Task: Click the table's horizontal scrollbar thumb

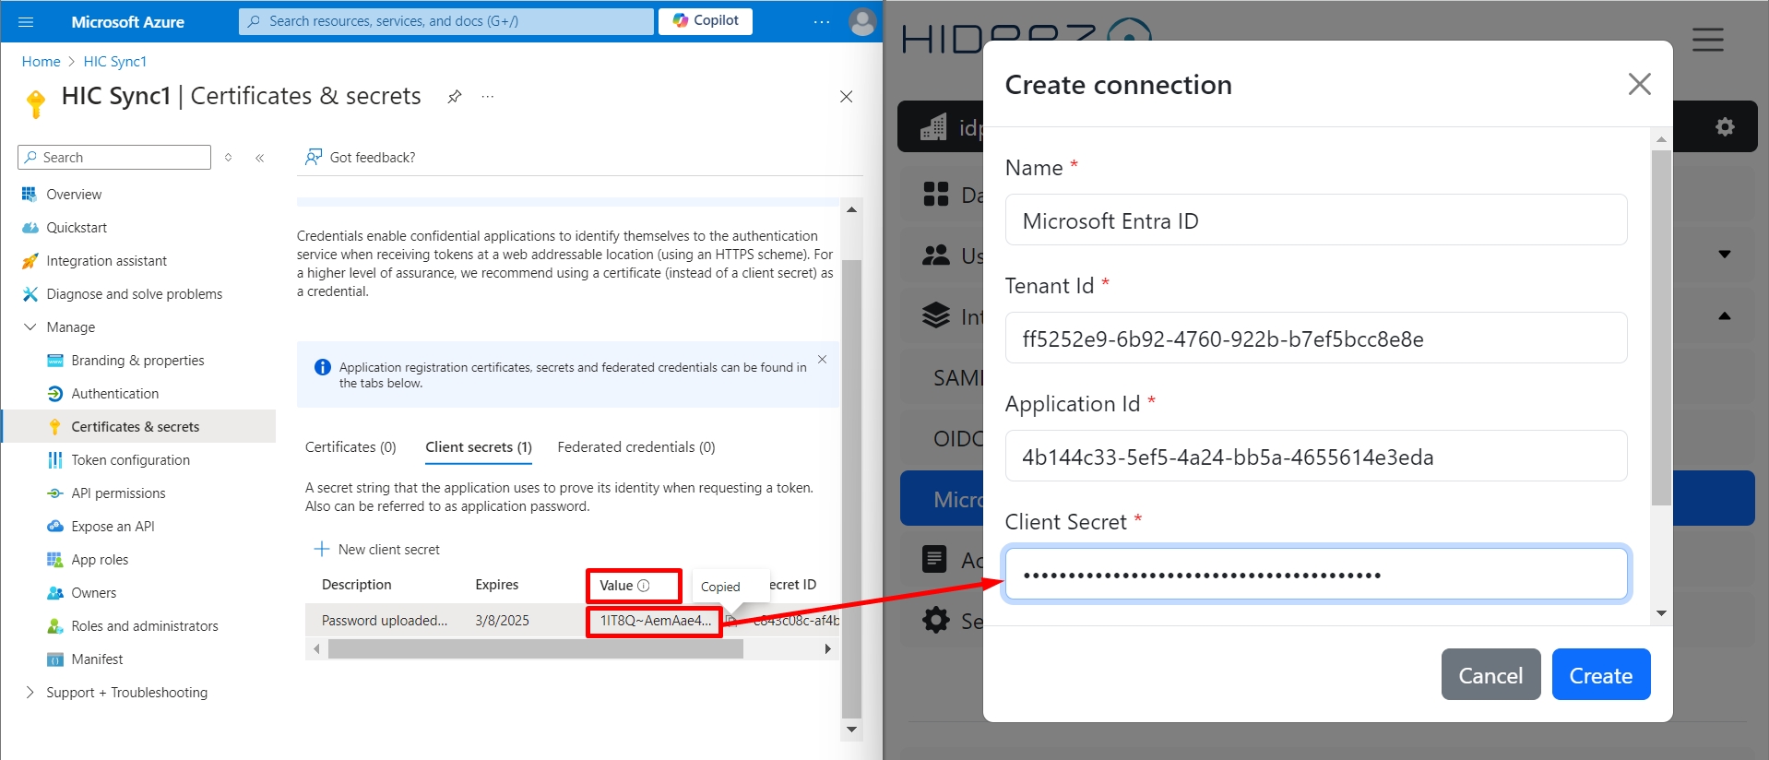Action: point(536,649)
